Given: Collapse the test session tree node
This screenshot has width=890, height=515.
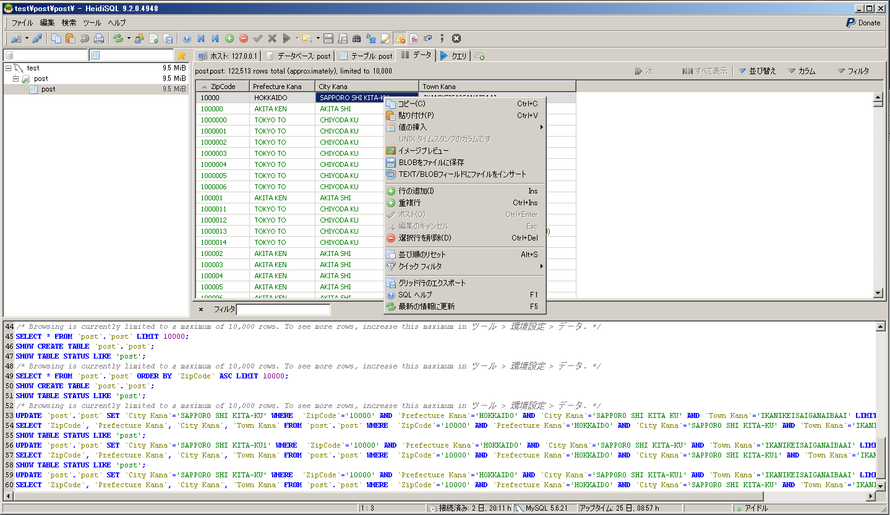Looking at the screenshot, I should click(8, 68).
